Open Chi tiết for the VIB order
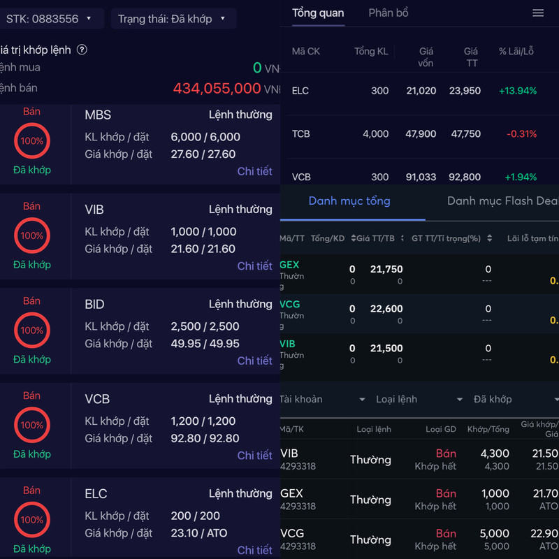Image resolution: width=559 pixels, height=559 pixels. [x=254, y=266]
